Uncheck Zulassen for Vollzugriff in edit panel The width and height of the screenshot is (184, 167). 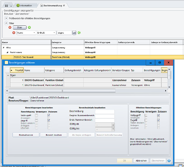(49, 115)
